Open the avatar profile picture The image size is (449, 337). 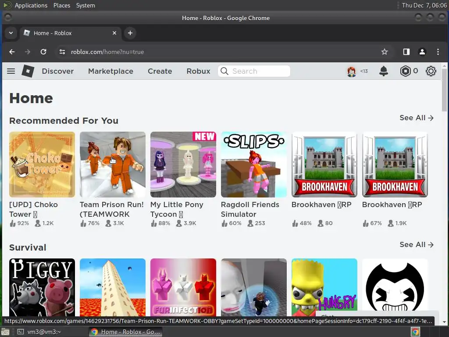tap(351, 71)
